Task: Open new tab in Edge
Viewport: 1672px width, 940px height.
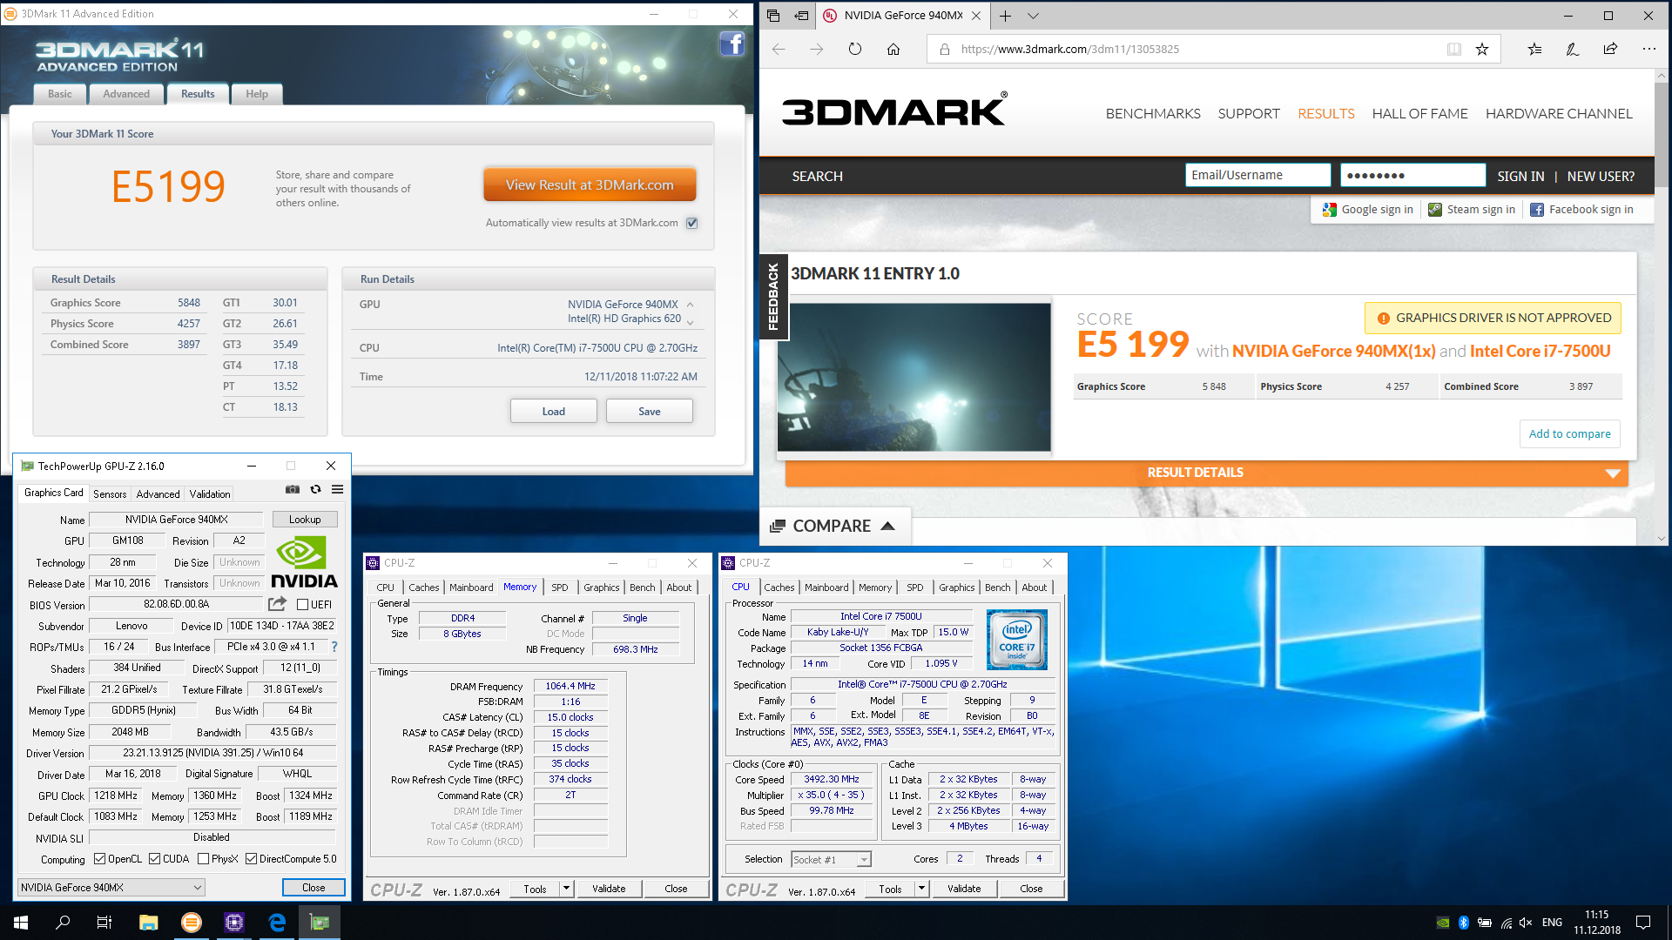Action: tap(1005, 16)
